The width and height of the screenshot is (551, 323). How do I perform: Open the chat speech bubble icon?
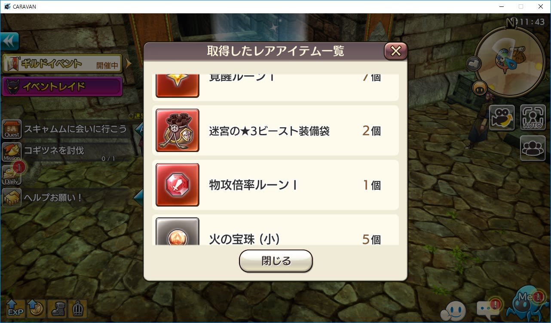[x=488, y=308]
